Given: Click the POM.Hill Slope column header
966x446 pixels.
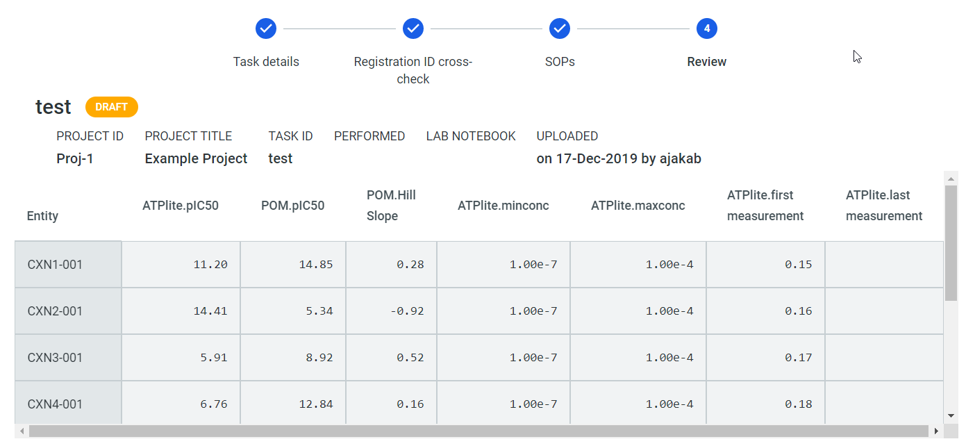Looking at the screenshot, I should tap(391, 206).
